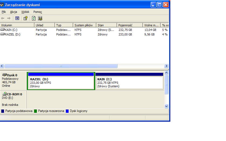This screenshot has height=141, width=226.
Task: Click the 13,04 GB free space cell
Action: [x=150, y=30]
